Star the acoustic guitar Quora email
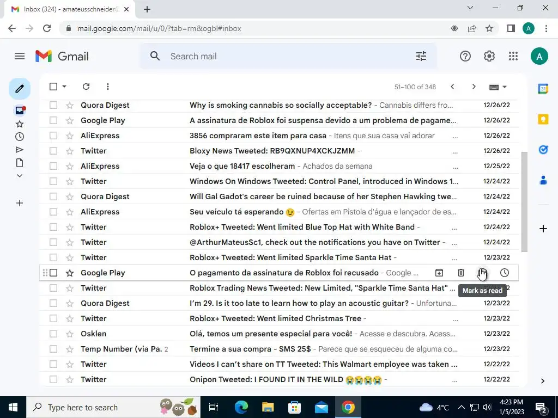This screenshot has height=418, width=558. pyautogui.click(x=70, y=303)
